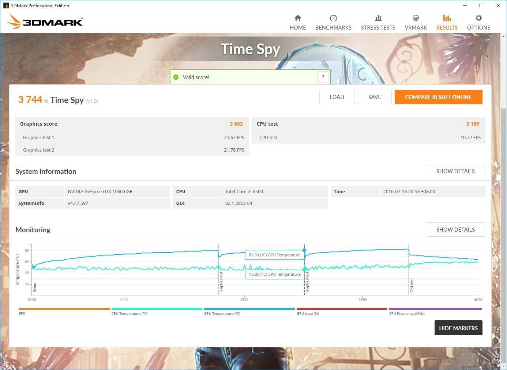Click the 3DMark title bar app icon
507x370 pixels.
[x=6, y=5]
